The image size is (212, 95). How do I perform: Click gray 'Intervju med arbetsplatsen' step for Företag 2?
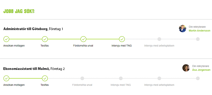click(x=159, y=78)
